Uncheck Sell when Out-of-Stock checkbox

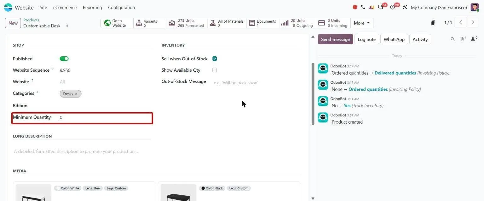tap(215, 59)
